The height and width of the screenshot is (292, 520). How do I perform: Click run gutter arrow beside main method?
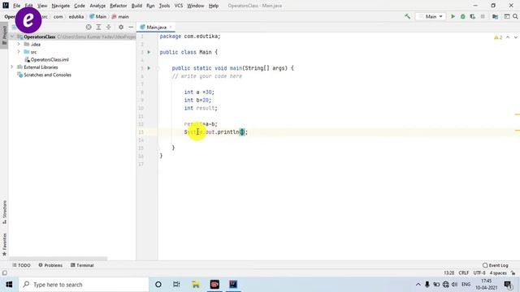coord(149,68)
